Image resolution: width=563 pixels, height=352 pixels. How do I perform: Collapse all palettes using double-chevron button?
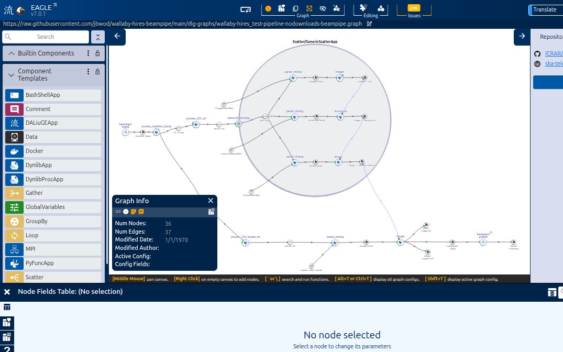[97, 37]
